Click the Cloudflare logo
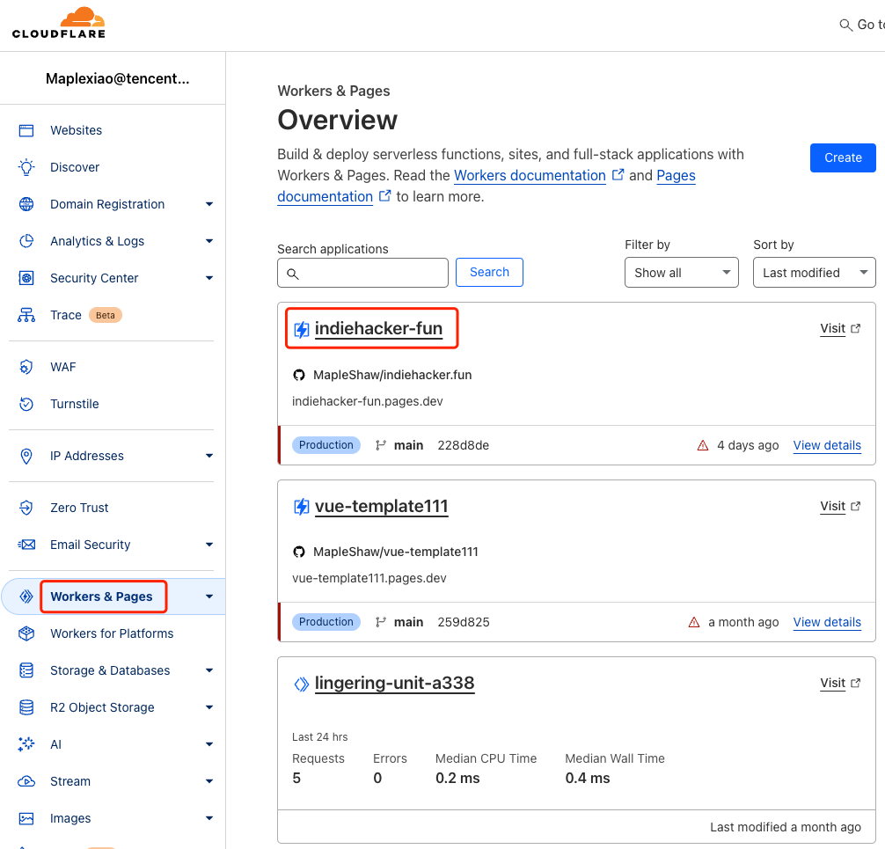Viewport: 885px width, 849px height. click(58, 23)
